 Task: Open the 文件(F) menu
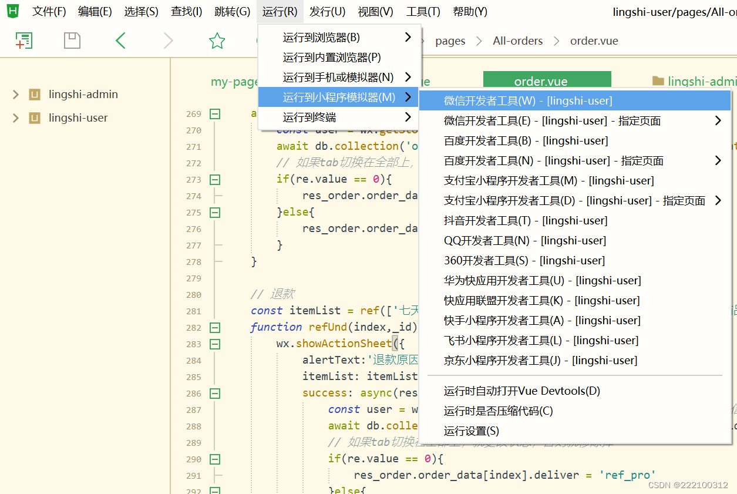tap(49, 12)
